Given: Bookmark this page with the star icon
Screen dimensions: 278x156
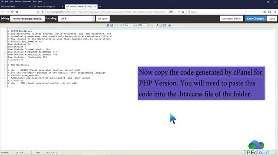Looking at the screenshot, I should [183, 12].
